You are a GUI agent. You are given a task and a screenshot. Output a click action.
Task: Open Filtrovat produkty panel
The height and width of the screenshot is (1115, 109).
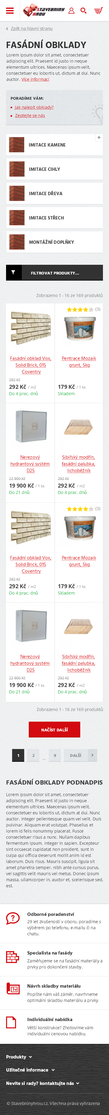pos(54,273)
